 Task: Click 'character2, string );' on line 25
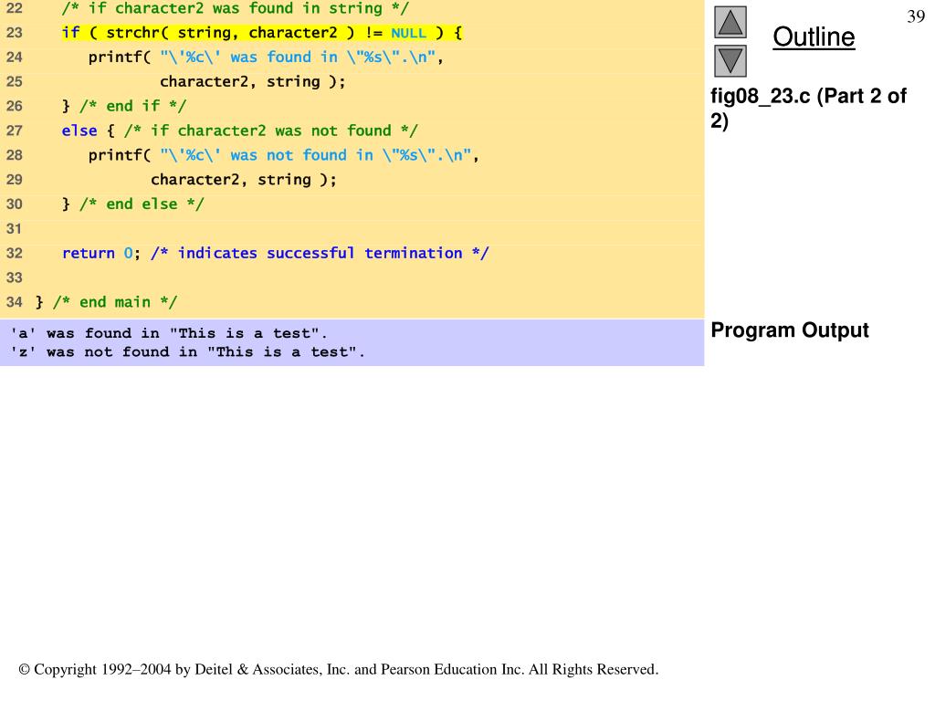pyautogui.click(x=252, y=81)
